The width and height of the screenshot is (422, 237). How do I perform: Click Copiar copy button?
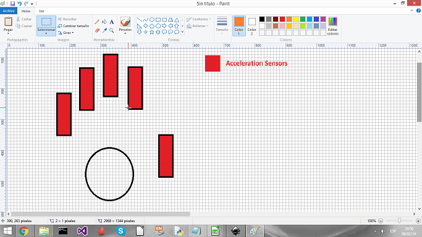23,26
